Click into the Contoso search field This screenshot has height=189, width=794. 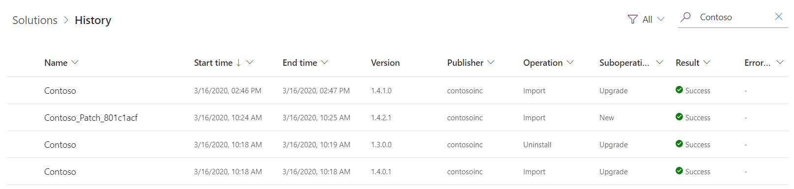[x=732, y=17]
